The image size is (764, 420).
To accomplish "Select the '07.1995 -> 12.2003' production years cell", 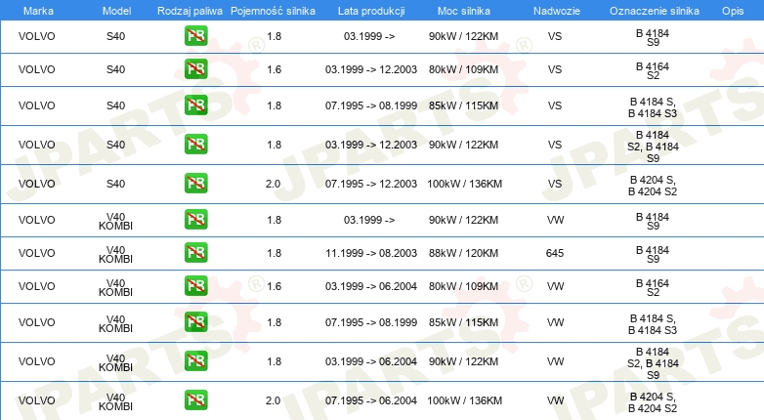I will pos(371,184).
